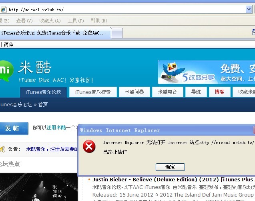This screenshot has height=201, width=255.
Task: Click 确定 button in error dialog
Action: coord(170,167)
